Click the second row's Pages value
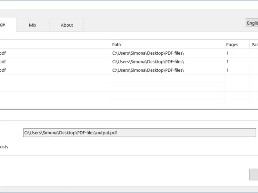Screen dimensions: 258x193 click(x=227, y=62)
